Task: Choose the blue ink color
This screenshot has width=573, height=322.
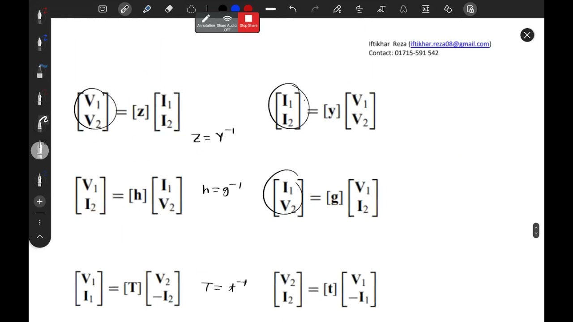Action: pyautogui.click(x=235, y=9)
